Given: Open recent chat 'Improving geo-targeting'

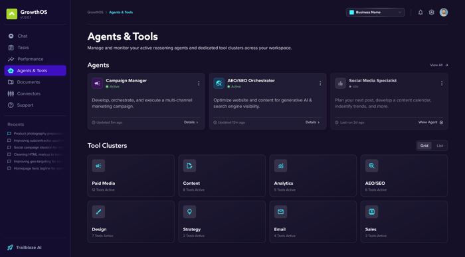Looking at the screenshot, I should 36,162.
